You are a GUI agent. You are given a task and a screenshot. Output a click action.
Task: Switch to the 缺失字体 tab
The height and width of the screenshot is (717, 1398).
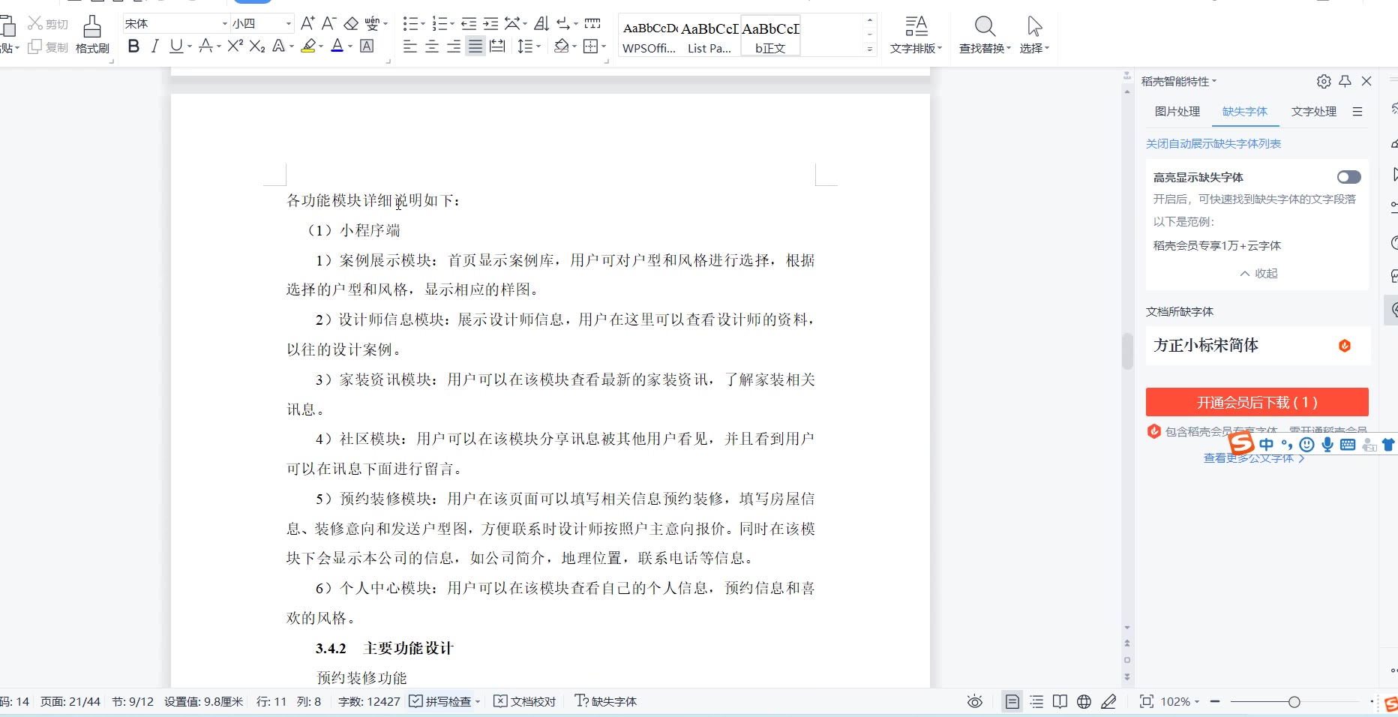point(1245,112)
